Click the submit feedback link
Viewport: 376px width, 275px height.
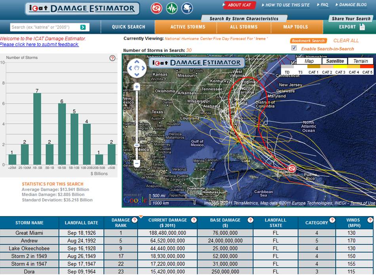coord(39,45)
